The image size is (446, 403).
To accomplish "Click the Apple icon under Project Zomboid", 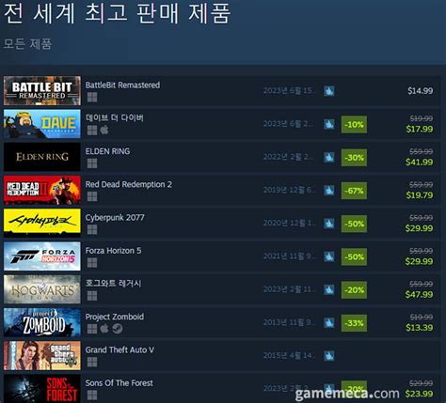I will point(104,329).
